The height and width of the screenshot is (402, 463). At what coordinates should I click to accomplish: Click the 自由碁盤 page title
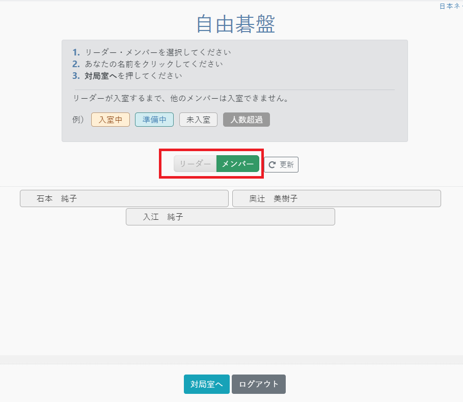(236, 24)
